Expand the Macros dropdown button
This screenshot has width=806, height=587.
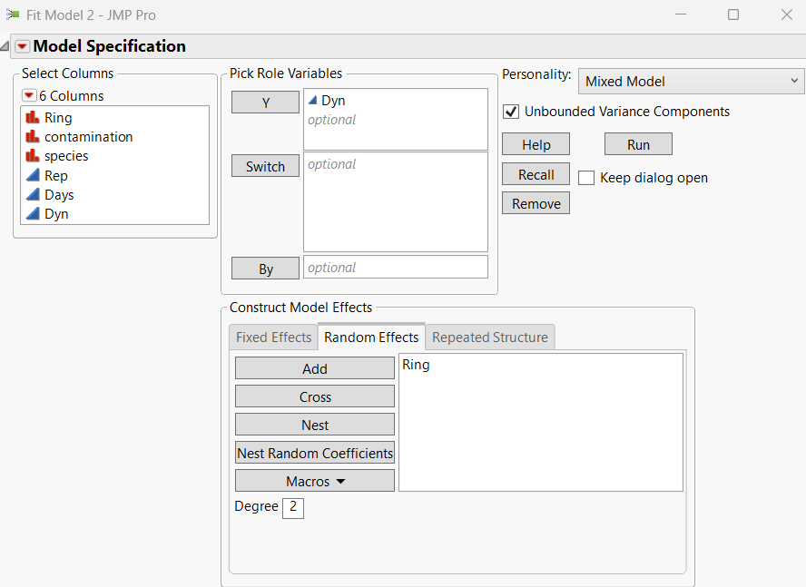tap(314, 482)
